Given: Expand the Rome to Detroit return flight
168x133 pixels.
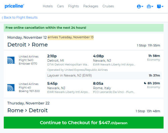Looking at the screenshot, I should [x=84, y=107].
